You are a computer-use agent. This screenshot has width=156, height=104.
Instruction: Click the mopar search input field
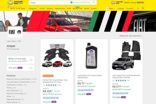coord(49,3)
